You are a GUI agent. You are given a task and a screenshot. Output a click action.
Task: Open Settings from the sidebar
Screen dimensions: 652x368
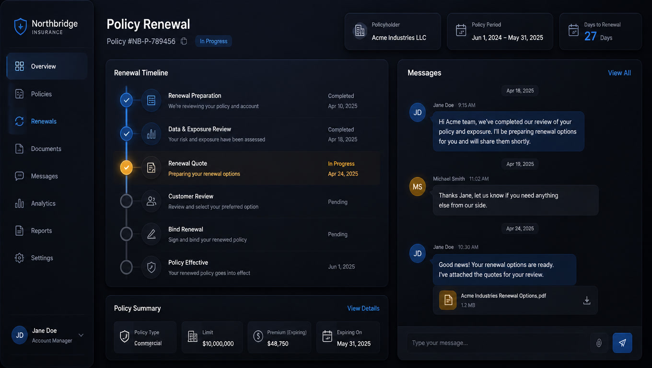47,258
